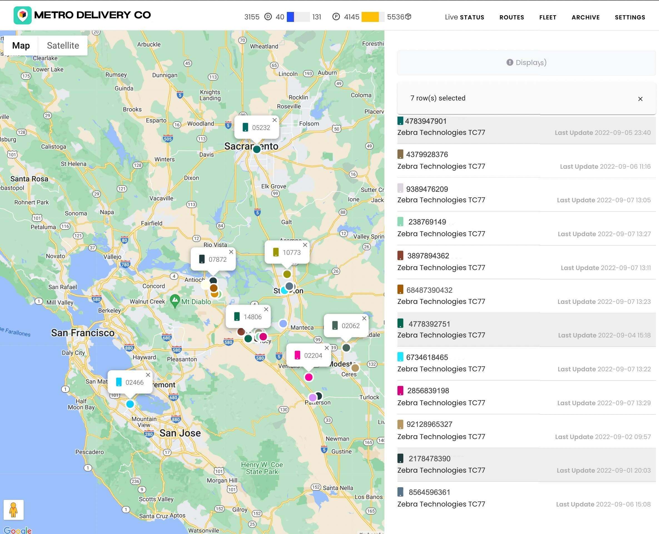Select device row 8564596361
Screen dimensions: 659x534
[526, 498]
